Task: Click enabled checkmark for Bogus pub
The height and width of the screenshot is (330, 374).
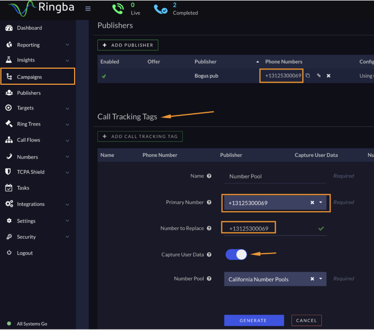Action: coord(104,76)
